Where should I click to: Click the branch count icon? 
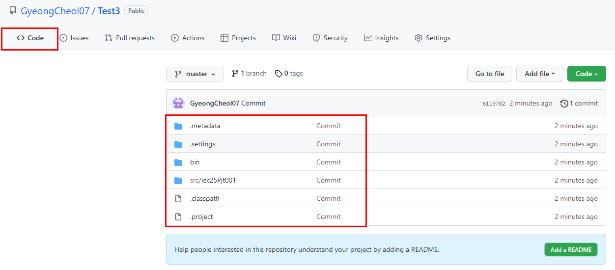(235, 74)
